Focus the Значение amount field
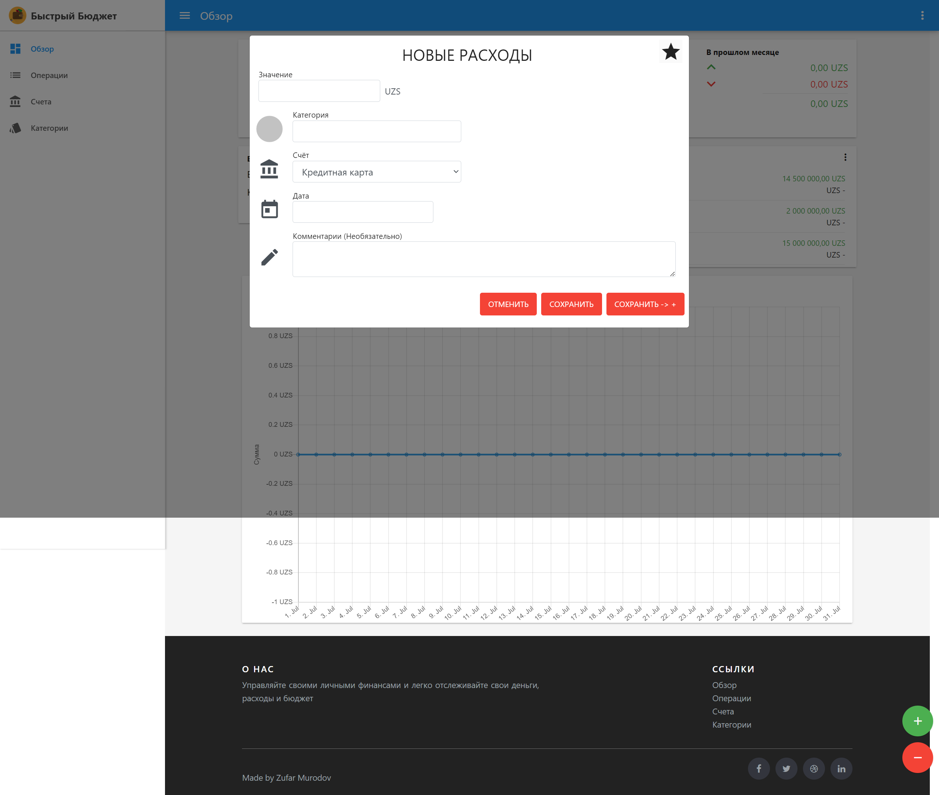Screen dimensions: 939x795 point(319,91)
